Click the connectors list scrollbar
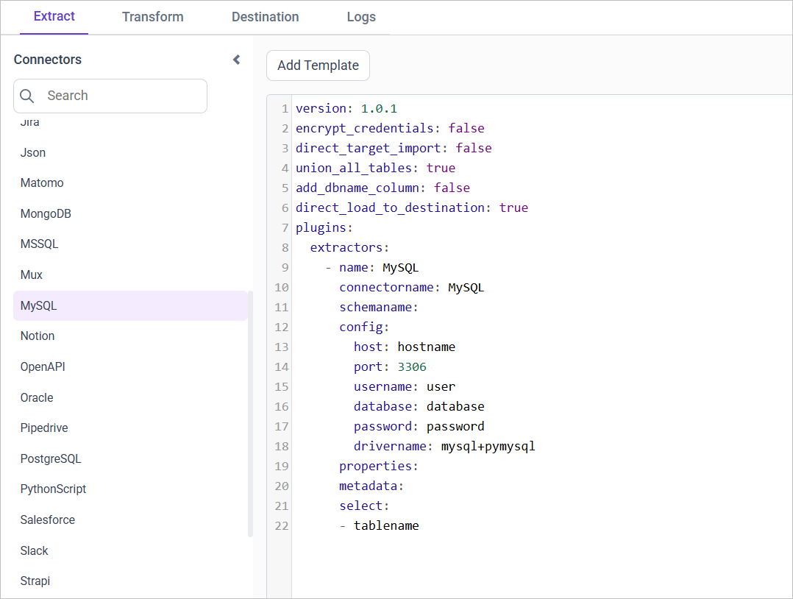The width and height of the screenshot is (793, 599). coord(250,412)
